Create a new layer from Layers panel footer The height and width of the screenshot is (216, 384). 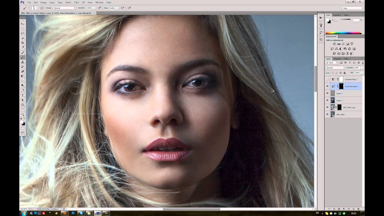(353, 209)
